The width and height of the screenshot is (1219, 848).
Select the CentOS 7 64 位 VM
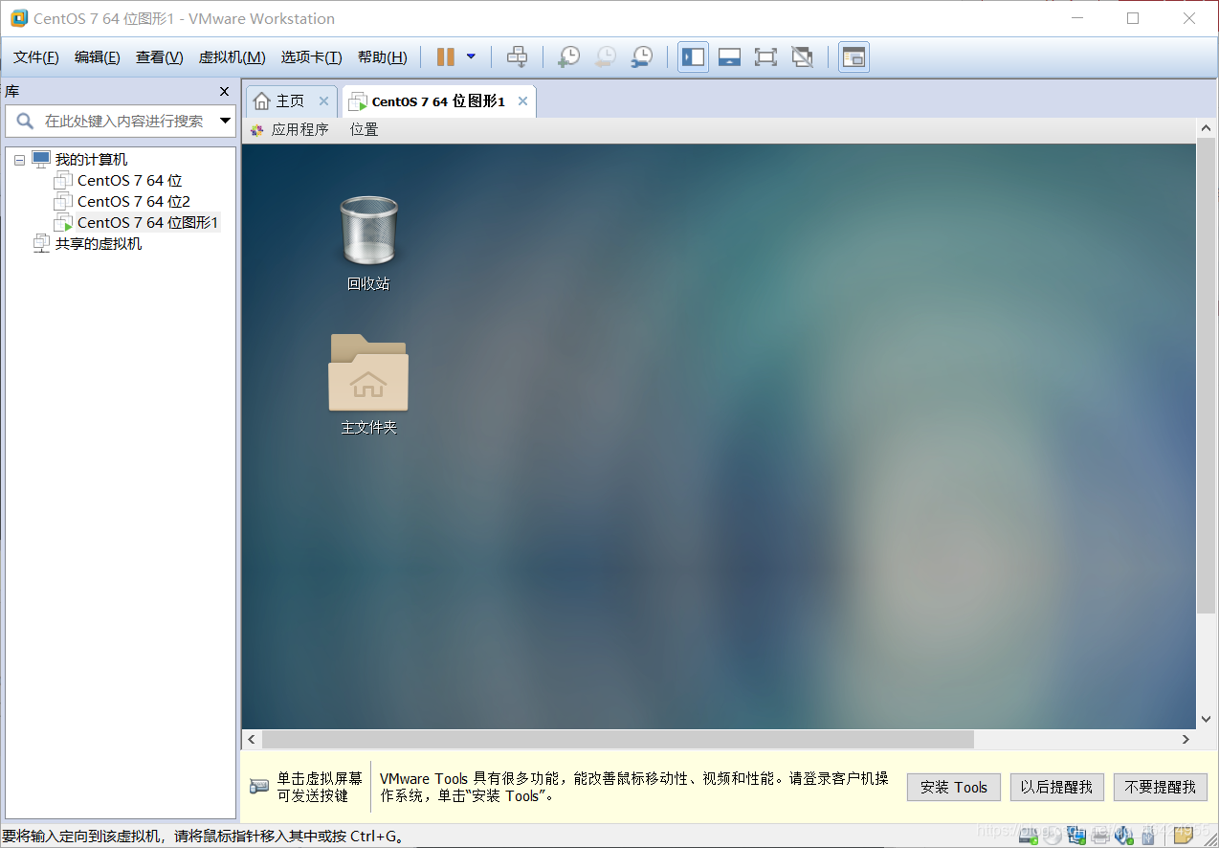click(129, 181)
